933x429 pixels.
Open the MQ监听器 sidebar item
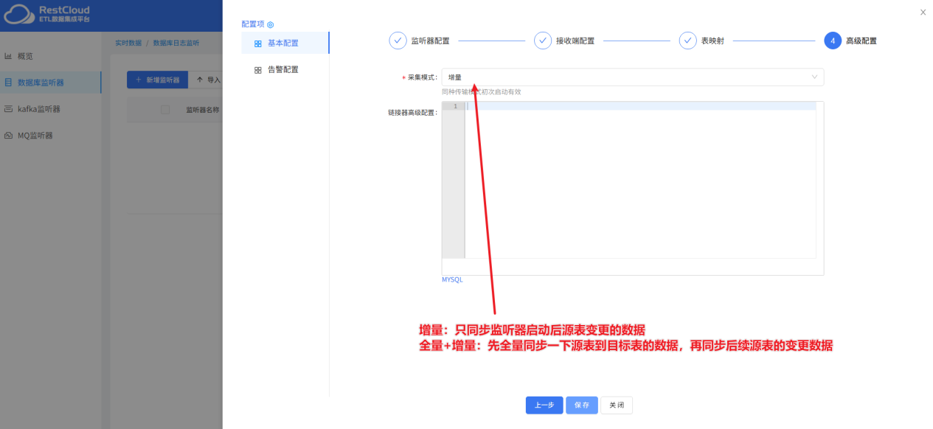click(x=9, y=135)
